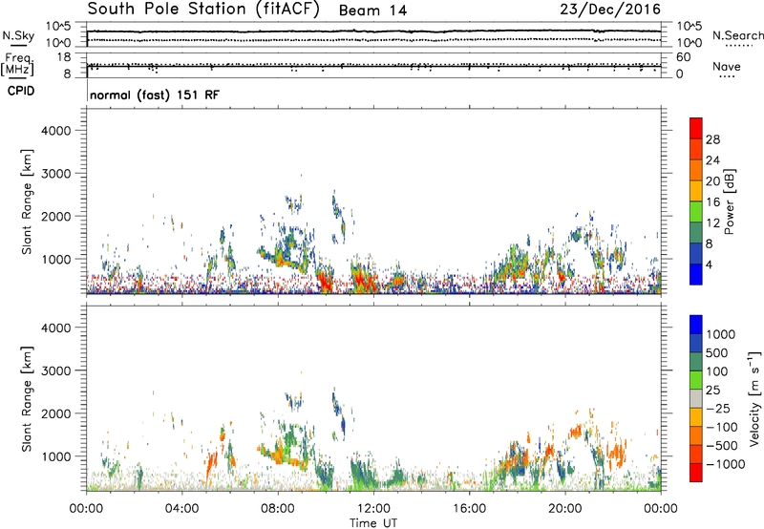The width and height of the screenshot is (764, 529).
Task: Click the '500' value on velocity colorbar
Action: pyautogui.click(x=717, y=353)
